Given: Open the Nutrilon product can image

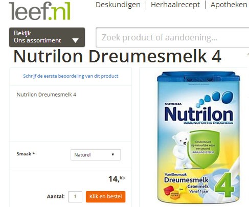Looking at the screenshot, I should 198,137.
